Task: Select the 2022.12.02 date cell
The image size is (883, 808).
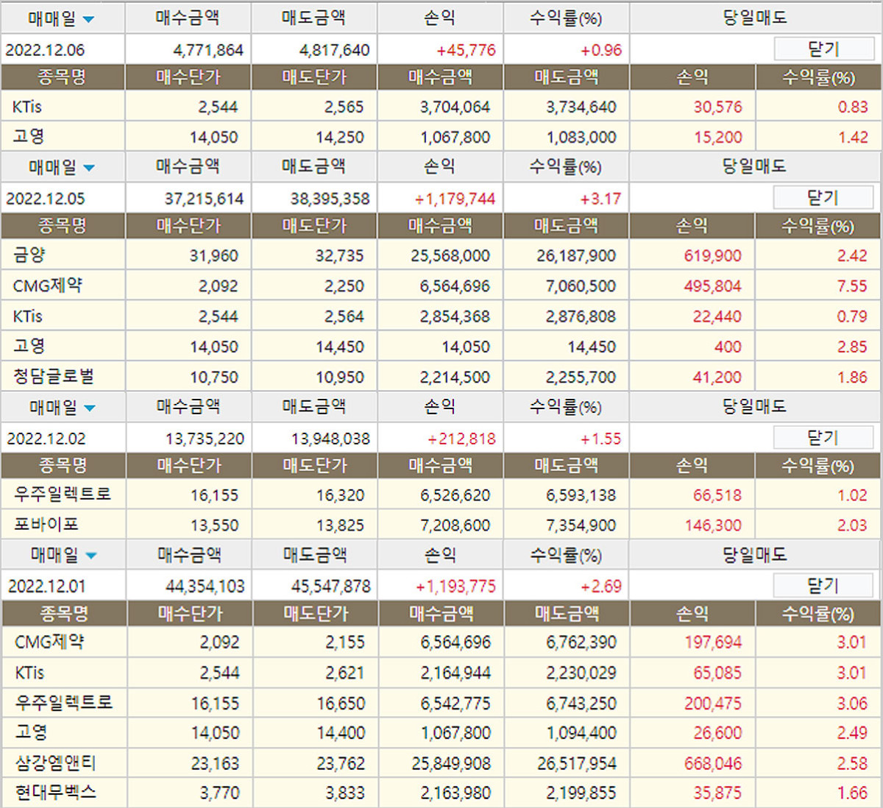Action: (x=46, y=439)
